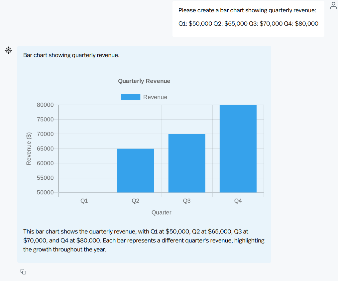Click the Q4 x-axis label

click(x=238, y=201)
